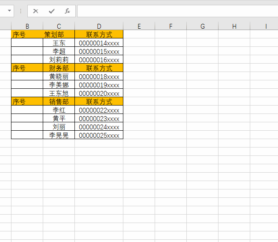Screen dimensions: 278x242
Task: Click the confirm checkmark formula button
Action: pos(52,11)
